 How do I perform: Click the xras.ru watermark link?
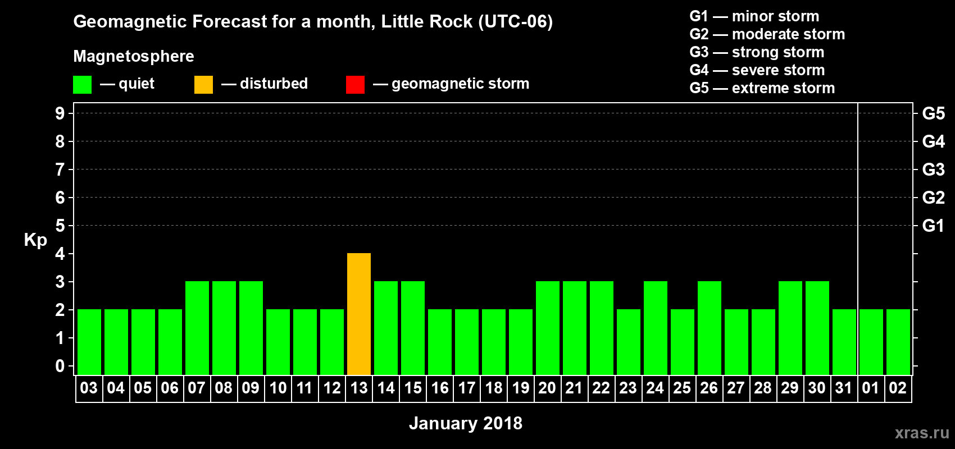[922, 433]
